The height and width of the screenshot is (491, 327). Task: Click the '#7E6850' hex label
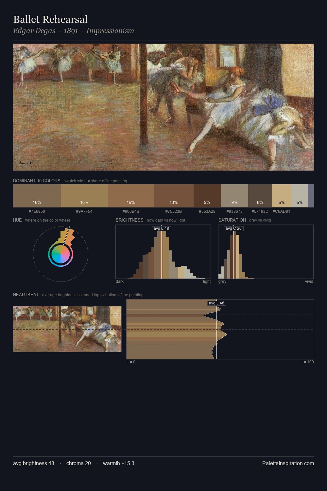coord(37,211)
